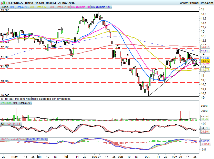This screenshot has height=159, width=214.
Task: Click the 10,046 support level label
Action: click(5, 95)
